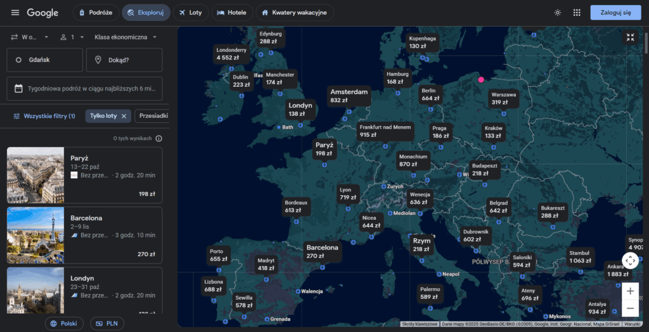Viewport: 649px width, 332px height.
Task: Open the Barcelona result photo
Action: [35, 235]
